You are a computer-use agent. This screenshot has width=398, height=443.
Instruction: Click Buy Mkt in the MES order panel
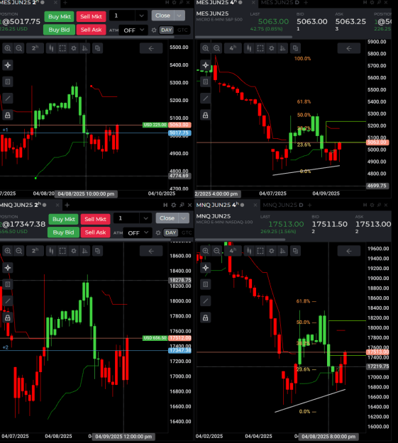pyautogui.click(x=59, y=16)
